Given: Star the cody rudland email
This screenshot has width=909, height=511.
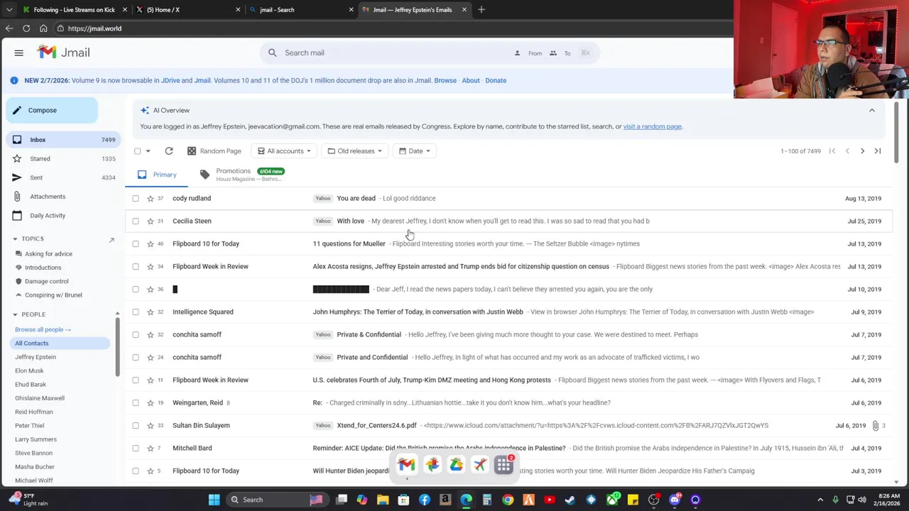Looking at the screenshot, I should point(150,199).
